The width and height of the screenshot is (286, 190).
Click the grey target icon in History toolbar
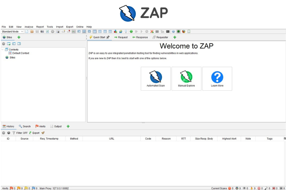pyautogui.click(x=3, y=133)
